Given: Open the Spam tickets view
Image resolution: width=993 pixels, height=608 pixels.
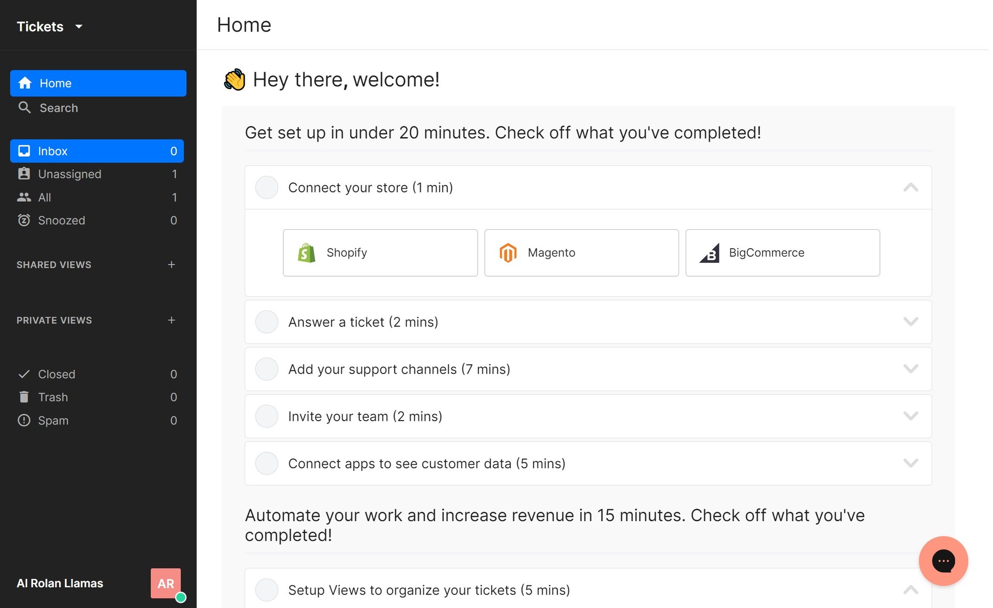Looking at the screenshot, I should (53, 420).
